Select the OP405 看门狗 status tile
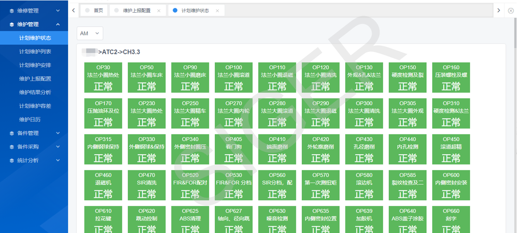 tap(234, 150)
